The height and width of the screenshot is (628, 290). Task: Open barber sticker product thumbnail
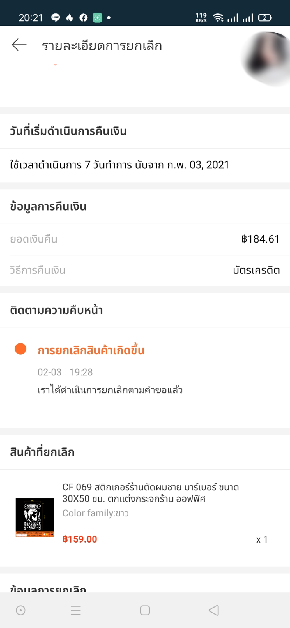click(35, 517)
